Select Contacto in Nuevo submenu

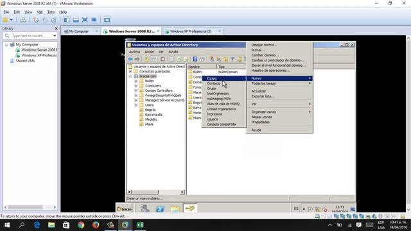click(x=224, y=83)
